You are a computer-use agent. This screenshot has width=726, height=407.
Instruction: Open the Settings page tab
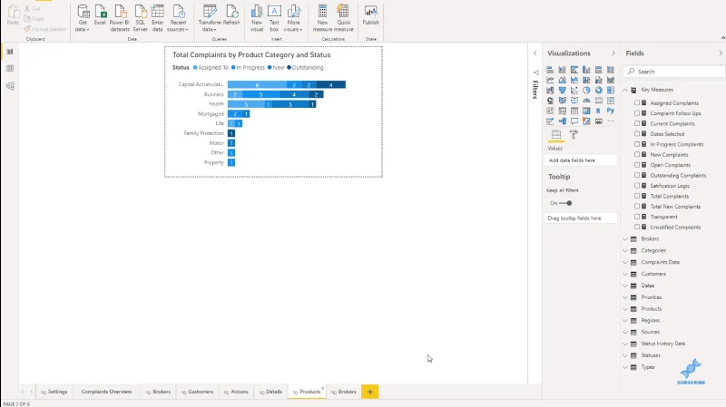(54, 392)
